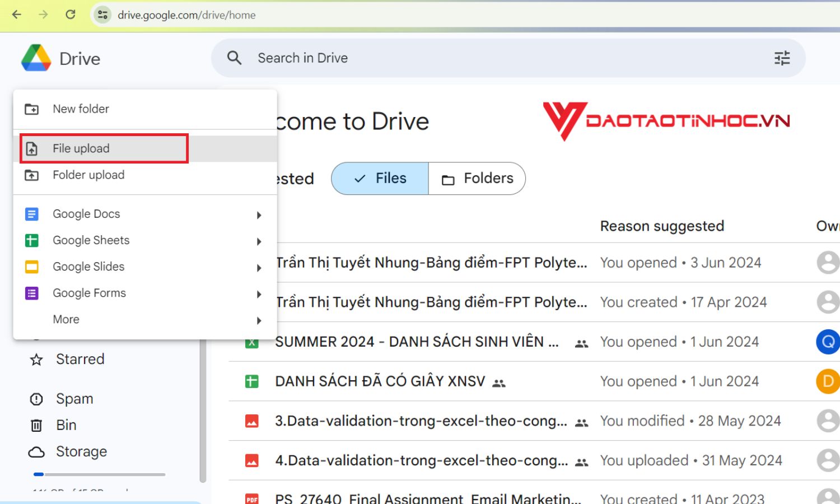The image size is (840, 504).
Task: Click the Google Forms purple icon in menu
Action: (x=32, y=293)
